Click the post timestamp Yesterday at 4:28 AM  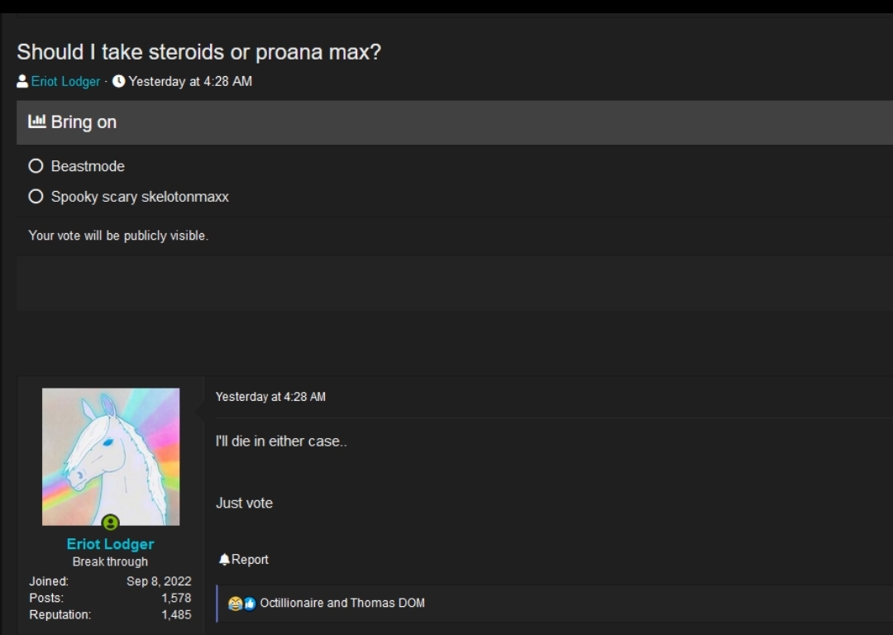point(270,397)
